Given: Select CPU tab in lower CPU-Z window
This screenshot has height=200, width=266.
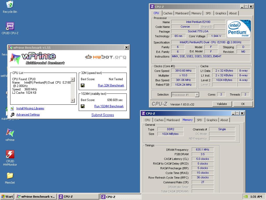Looking at the screenshot, I should (147, 120).
